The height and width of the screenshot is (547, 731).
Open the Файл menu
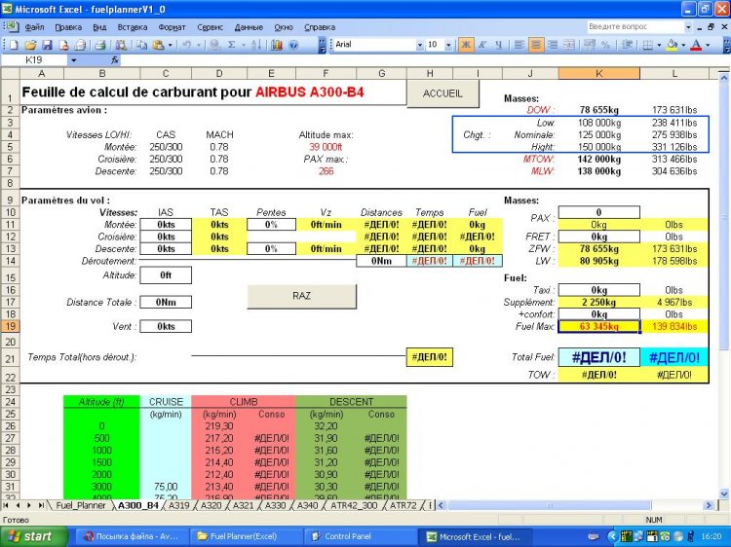click(34, 27)
